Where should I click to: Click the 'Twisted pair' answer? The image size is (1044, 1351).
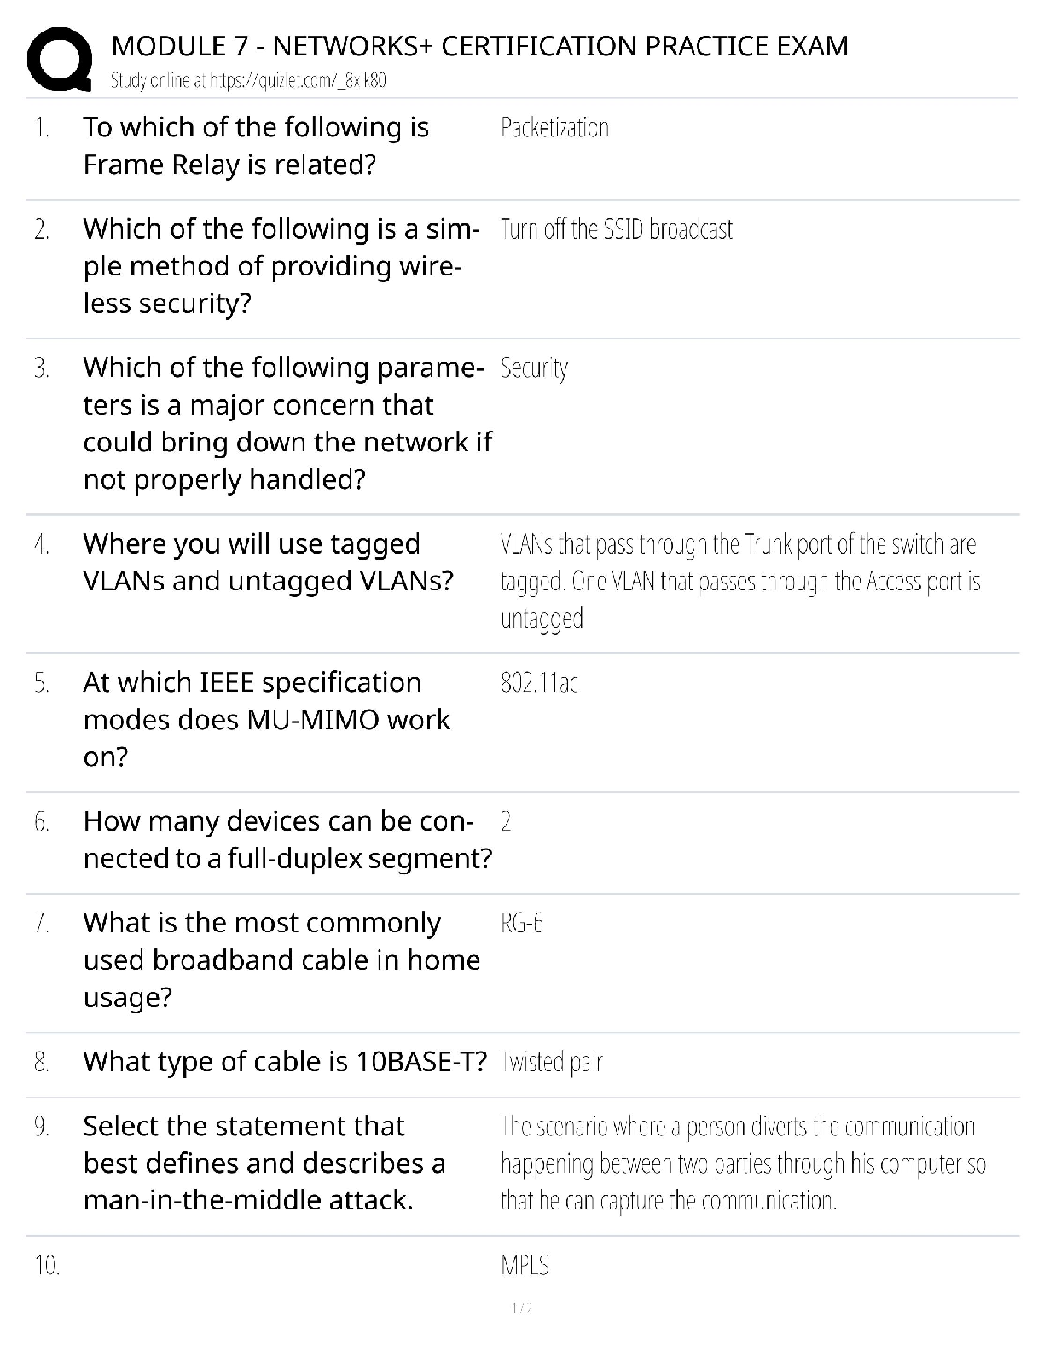pos(553,1063)
